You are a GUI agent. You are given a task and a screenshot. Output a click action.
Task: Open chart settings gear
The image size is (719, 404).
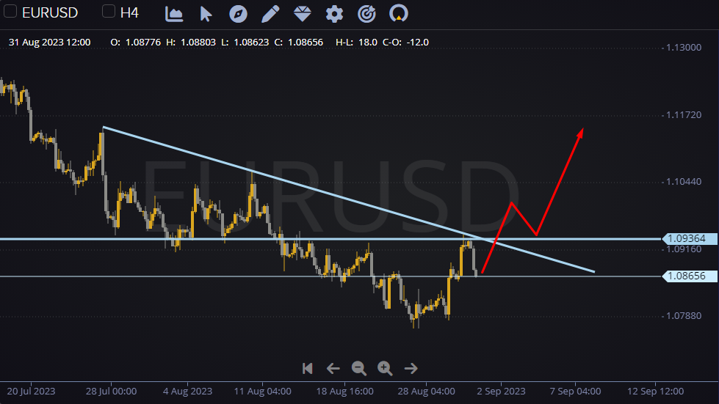click(334, 14)
